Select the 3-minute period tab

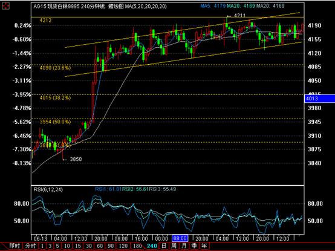pos(50,246)
